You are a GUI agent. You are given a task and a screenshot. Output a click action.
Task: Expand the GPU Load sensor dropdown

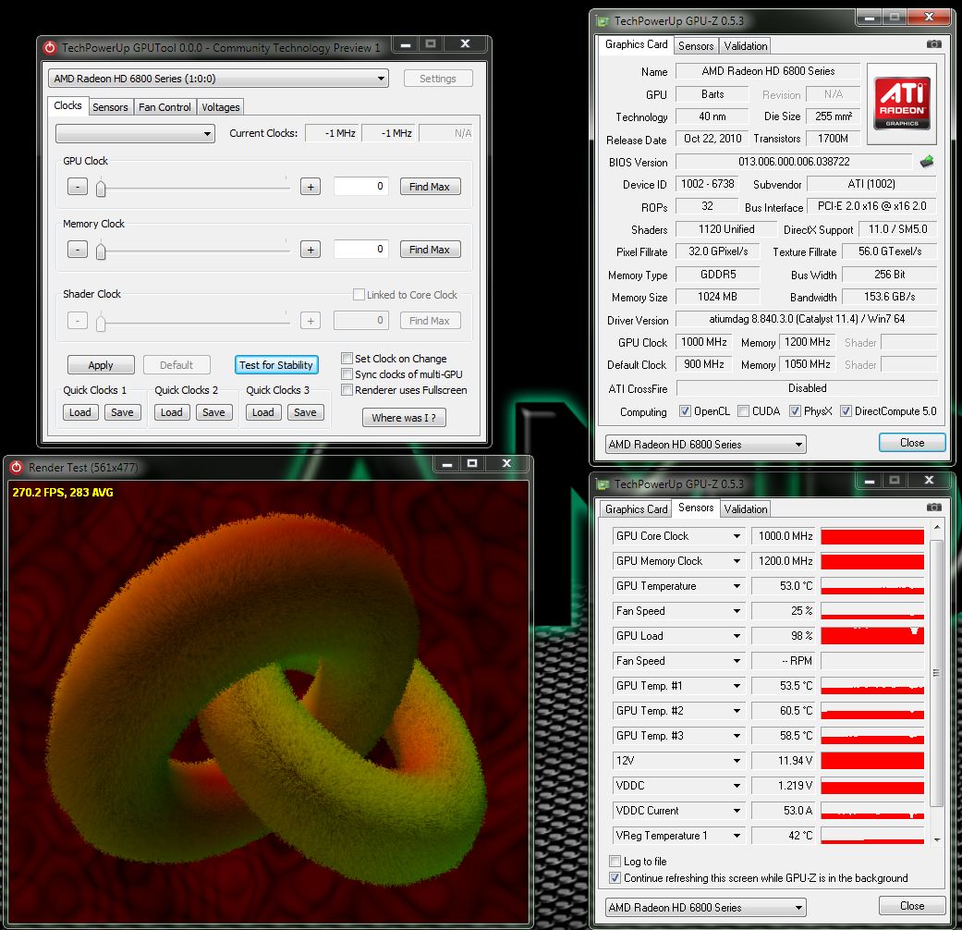point(737,636)
